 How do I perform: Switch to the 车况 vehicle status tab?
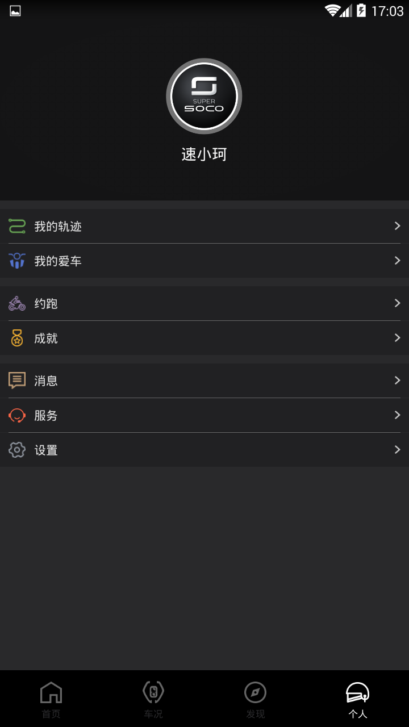point(153,699)
